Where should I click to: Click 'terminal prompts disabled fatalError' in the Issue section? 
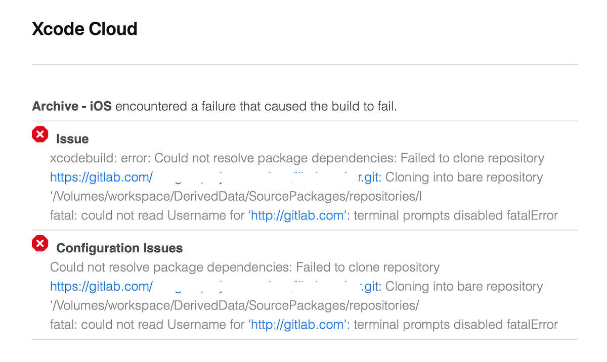click(456, 216)
